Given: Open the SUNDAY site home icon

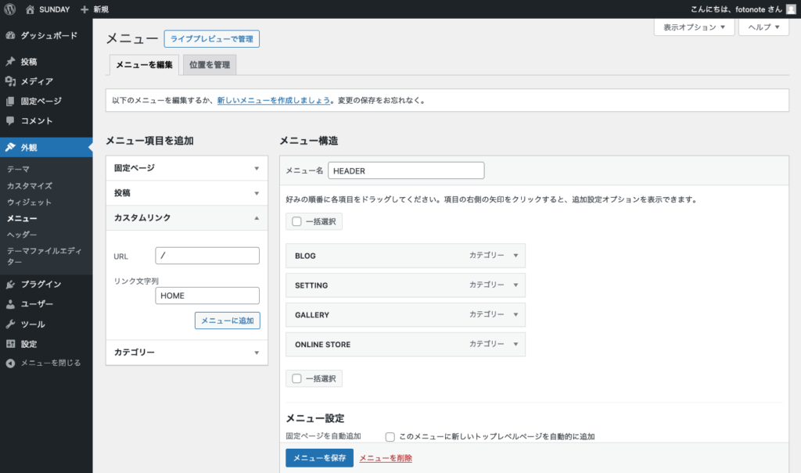Looking at the screenshot, I should tap(30, 9).
